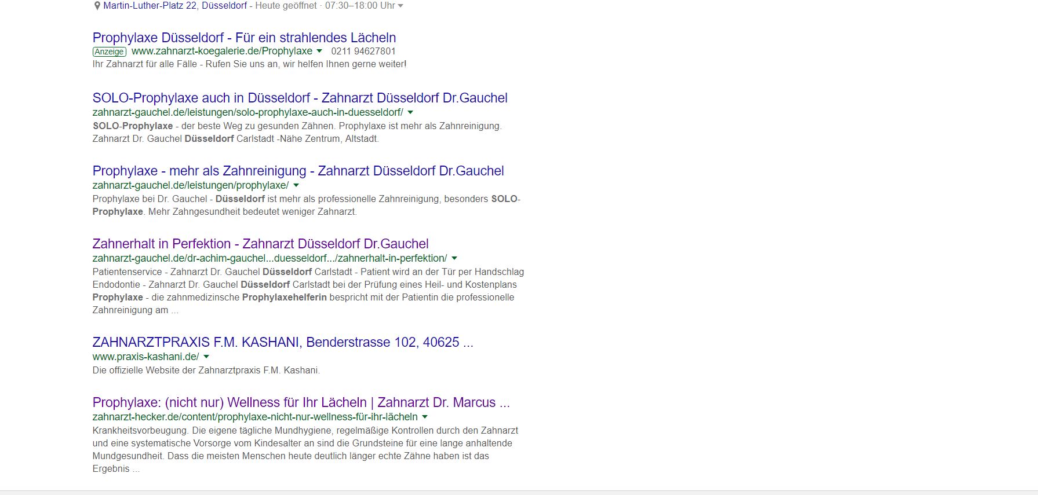1038x495 pixels.
Task: Open Martin-Luther-Platz 22, Düsseldorf address link
Action: 175,6
